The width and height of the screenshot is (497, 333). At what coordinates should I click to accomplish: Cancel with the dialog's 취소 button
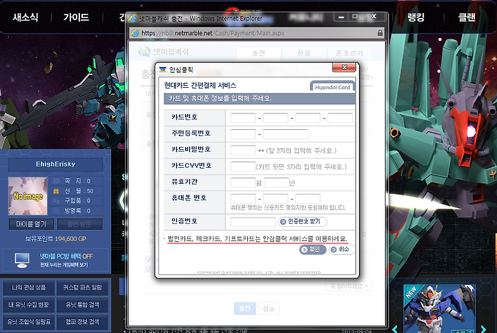(x=342, y=249)
